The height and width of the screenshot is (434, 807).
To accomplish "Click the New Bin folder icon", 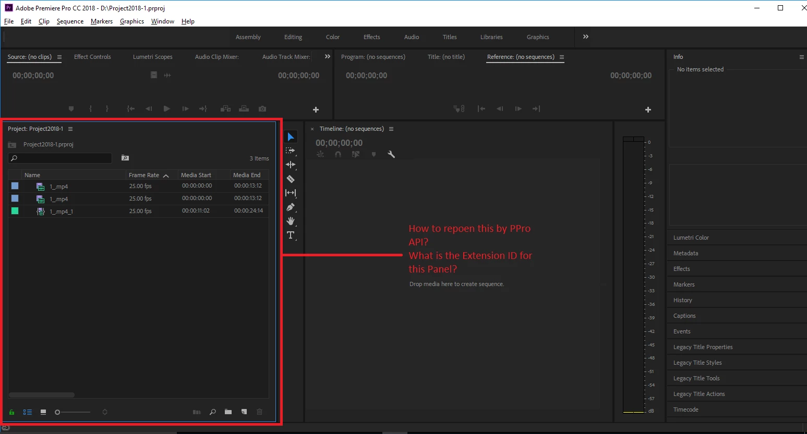I will (x=228, y=412).
